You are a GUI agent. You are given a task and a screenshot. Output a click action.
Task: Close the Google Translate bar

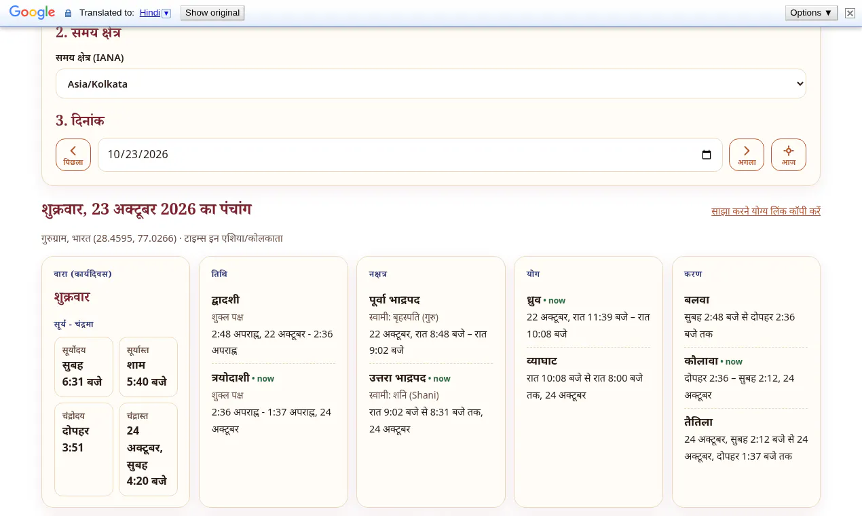(x=850, y=13)
